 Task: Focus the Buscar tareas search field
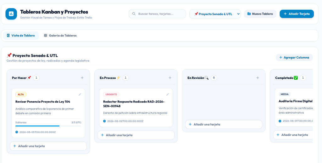(x=157, y=14)
